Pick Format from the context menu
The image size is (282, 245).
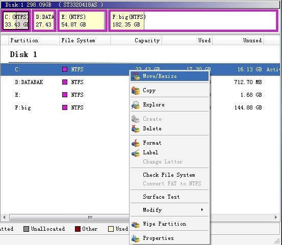click(x=170, y=143)
